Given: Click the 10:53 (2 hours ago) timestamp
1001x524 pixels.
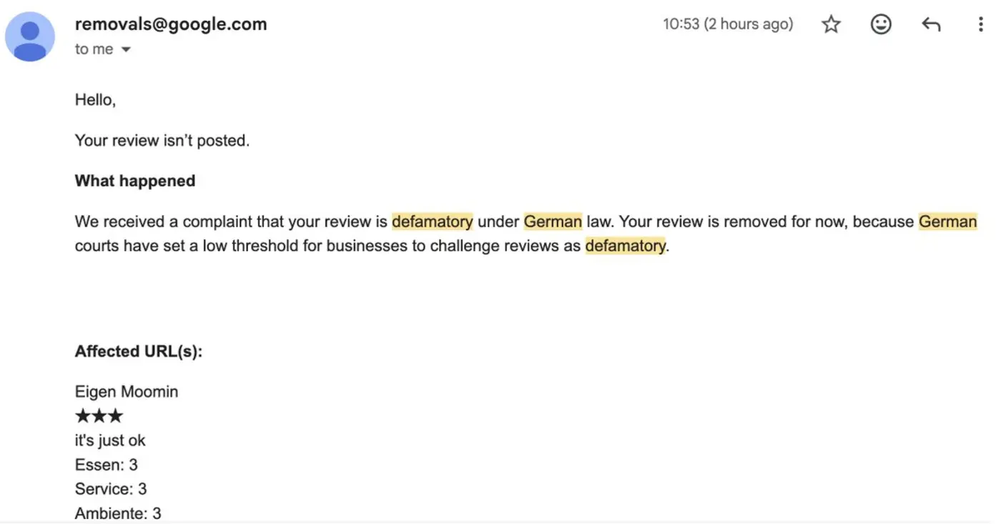Looking at the screenshot, I should point(728,24).
